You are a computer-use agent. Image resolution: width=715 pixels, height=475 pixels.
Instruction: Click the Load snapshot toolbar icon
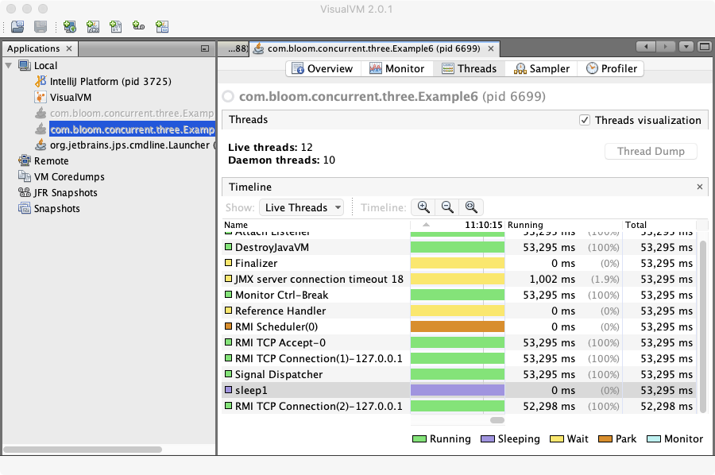coord(17,27)
